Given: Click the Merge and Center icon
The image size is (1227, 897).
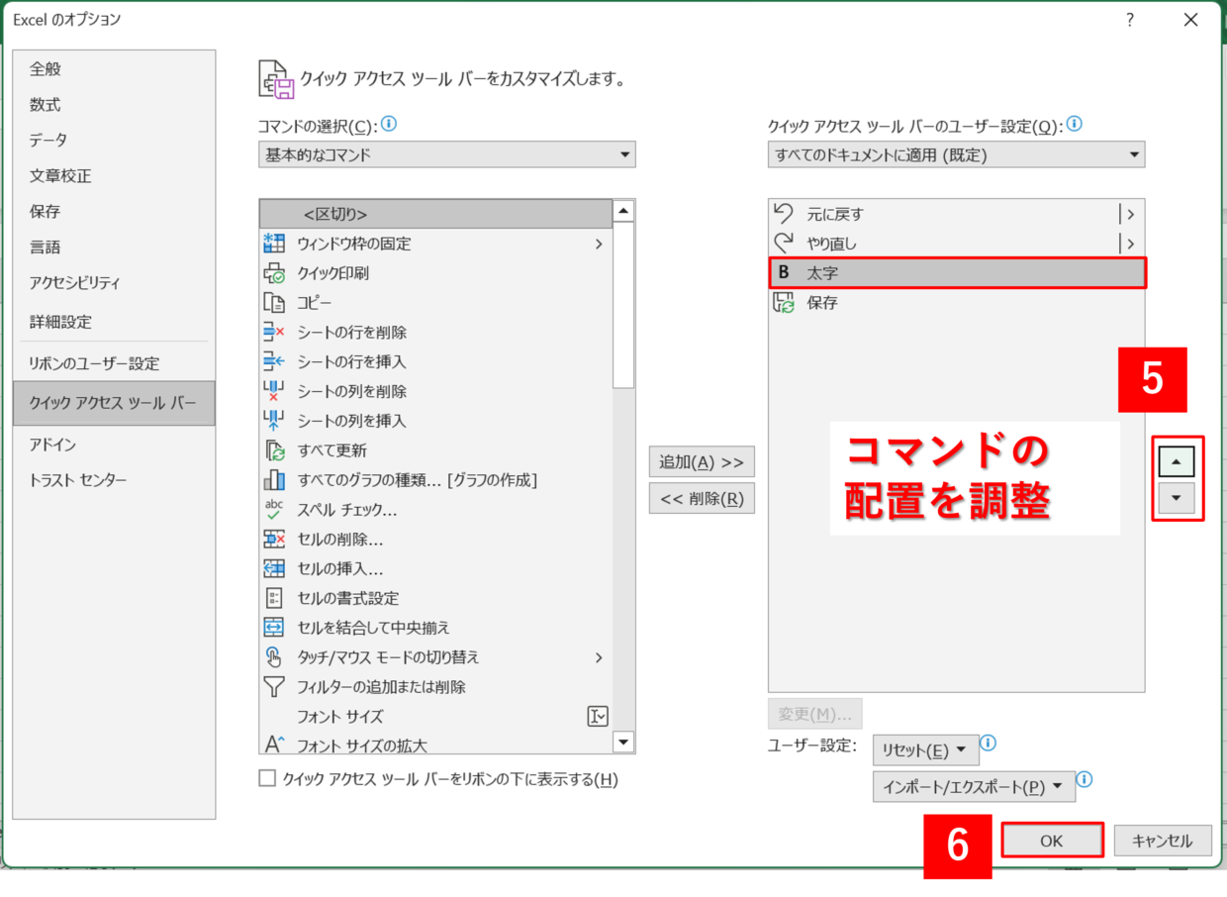Looking at the screenshot, I should click(x=274, y=628).
